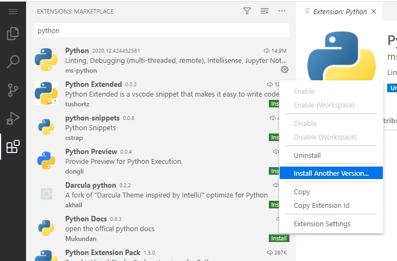
Task: Click the Python extension title in list
Action: pyautogui.click(x=77, y=50)
